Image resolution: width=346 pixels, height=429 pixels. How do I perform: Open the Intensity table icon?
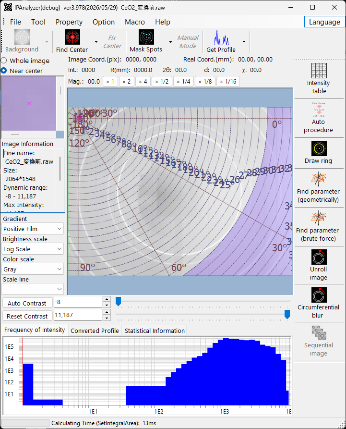[319, 71]
